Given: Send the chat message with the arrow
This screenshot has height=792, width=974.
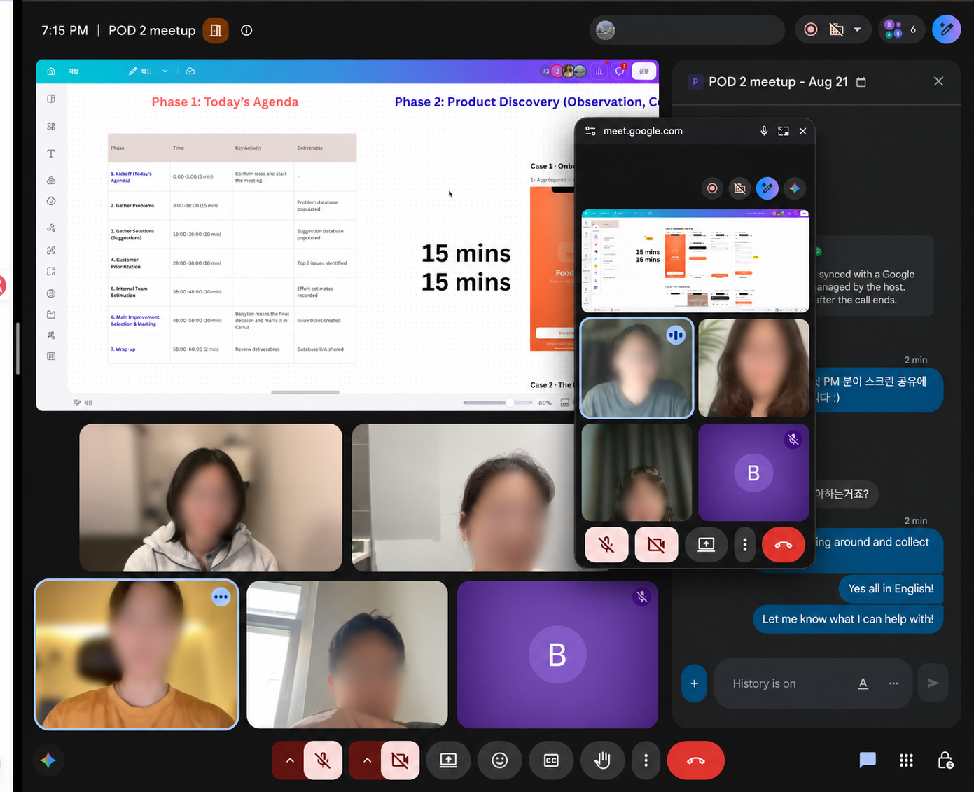Looking at the screenshot, I should [x=933, y=683].
